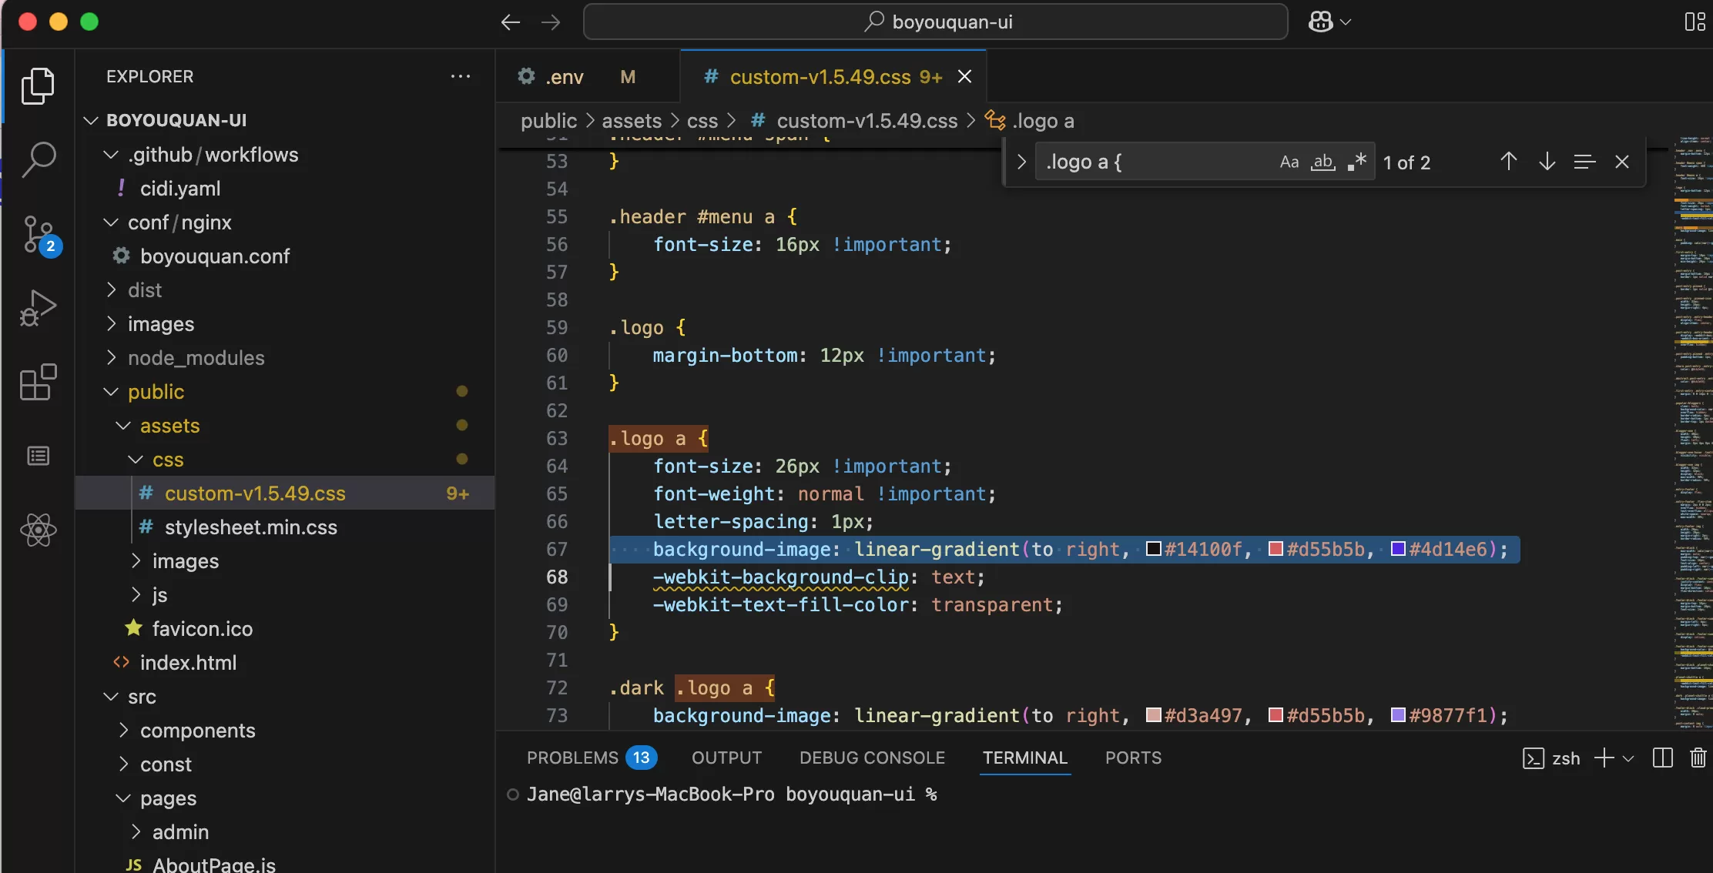Collapse the css folder

point(136,460)
